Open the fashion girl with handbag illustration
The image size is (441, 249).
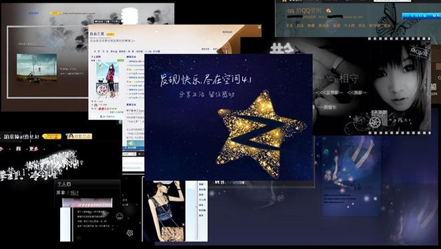[164, 211]
